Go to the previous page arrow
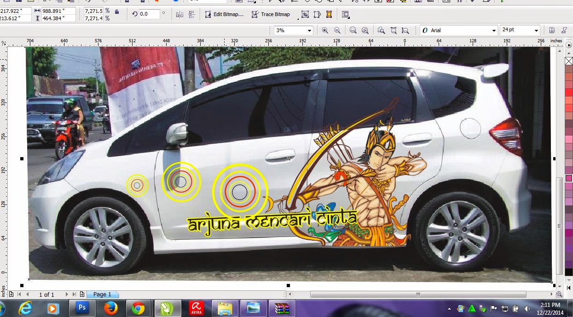The image size is (573, 317). 28,294
